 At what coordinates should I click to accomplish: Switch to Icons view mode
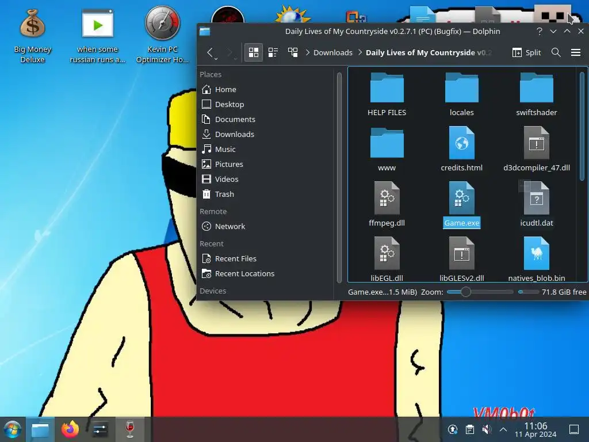tap(254, 52)
